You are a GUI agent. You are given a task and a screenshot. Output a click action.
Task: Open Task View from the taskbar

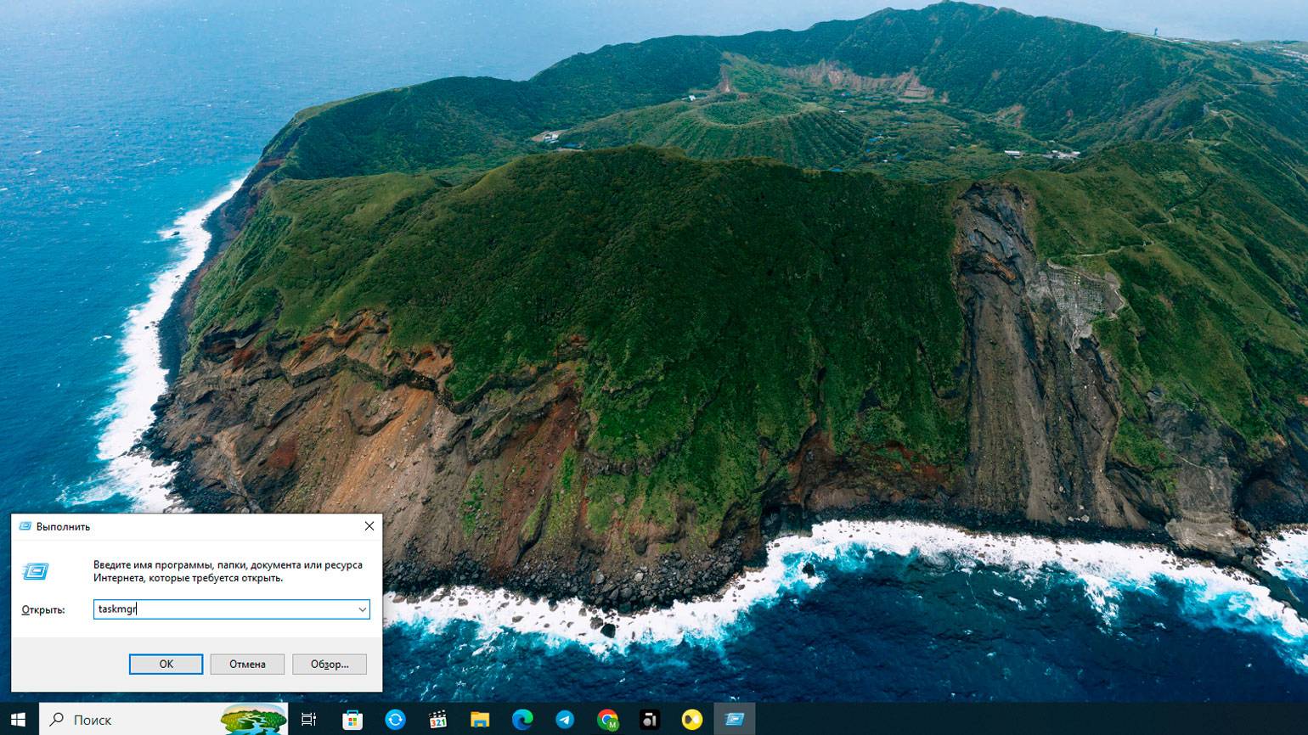(x=309, y=720)
